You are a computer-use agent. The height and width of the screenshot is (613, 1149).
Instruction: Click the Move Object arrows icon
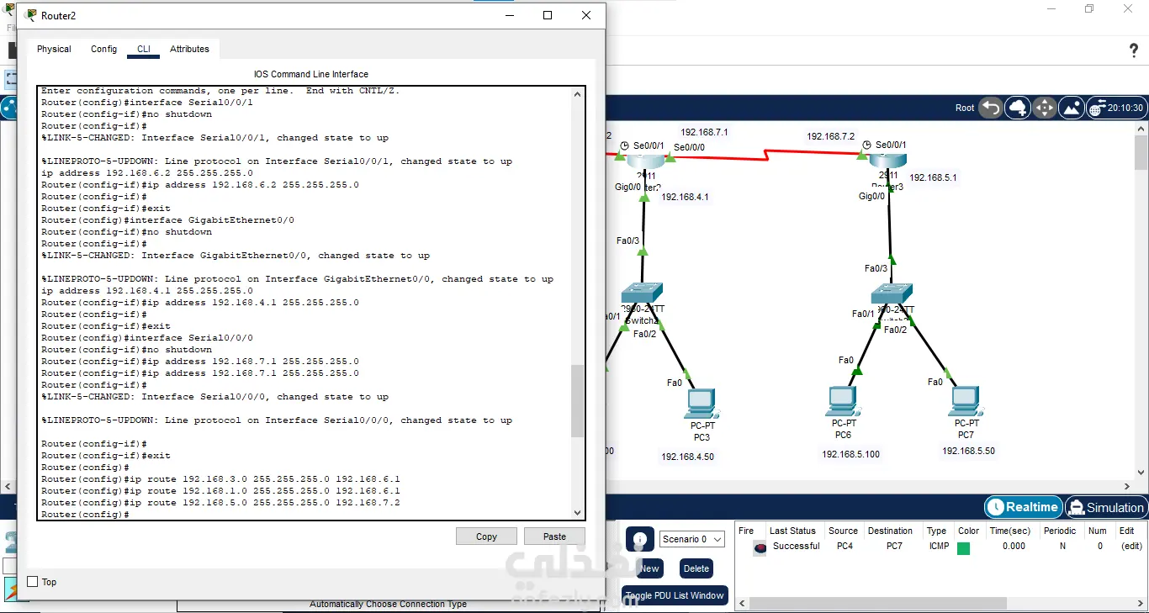tap(1044, 108)
